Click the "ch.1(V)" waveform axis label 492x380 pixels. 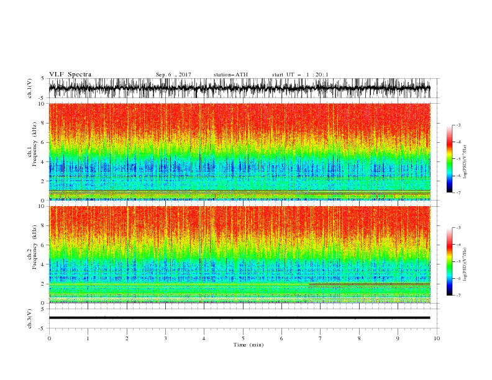30,88
